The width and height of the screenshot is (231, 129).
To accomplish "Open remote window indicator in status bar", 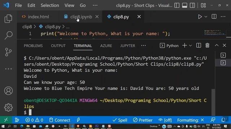I will (6, 120).
